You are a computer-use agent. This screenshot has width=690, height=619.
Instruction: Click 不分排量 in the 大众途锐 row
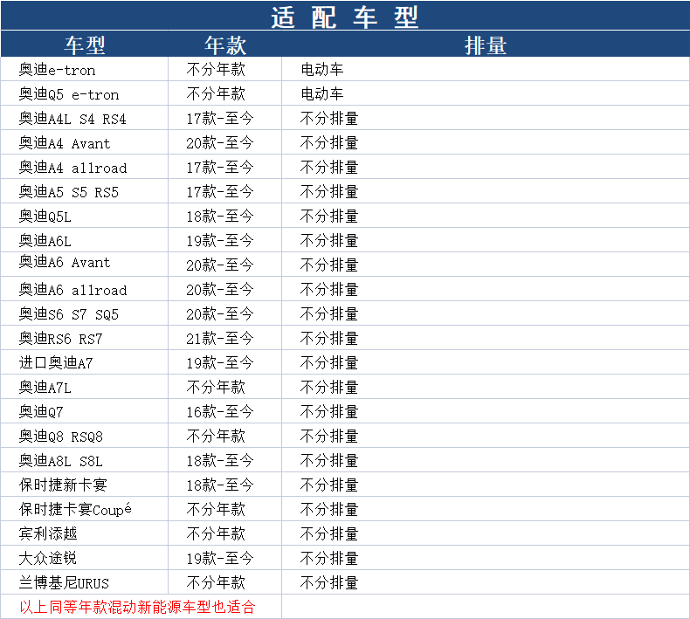329,558
